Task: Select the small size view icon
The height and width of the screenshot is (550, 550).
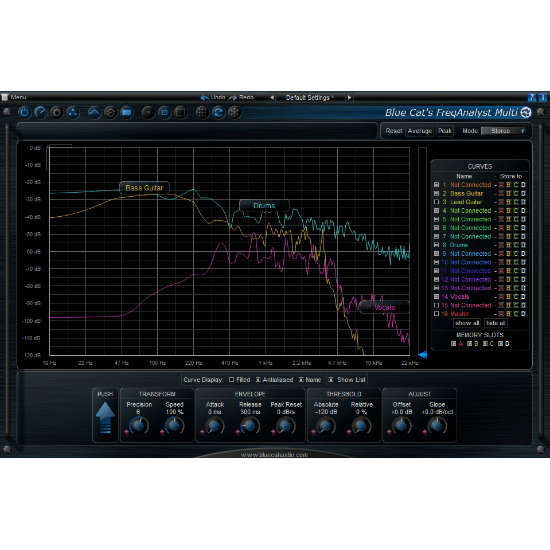Action: pos(149,112)
